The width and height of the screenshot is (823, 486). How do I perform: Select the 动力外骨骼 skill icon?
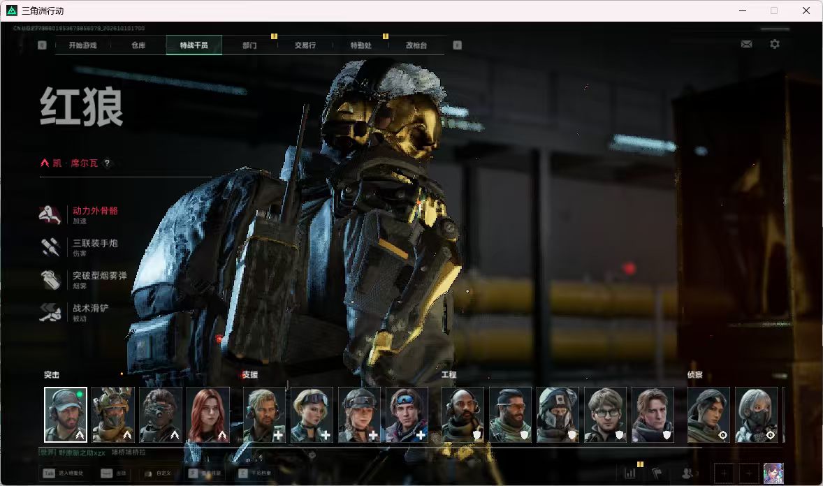tap(50, 214)
